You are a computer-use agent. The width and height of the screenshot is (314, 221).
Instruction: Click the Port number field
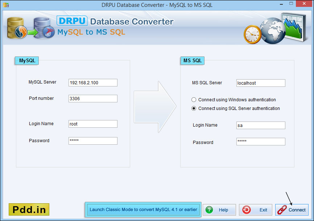[93, 98]
